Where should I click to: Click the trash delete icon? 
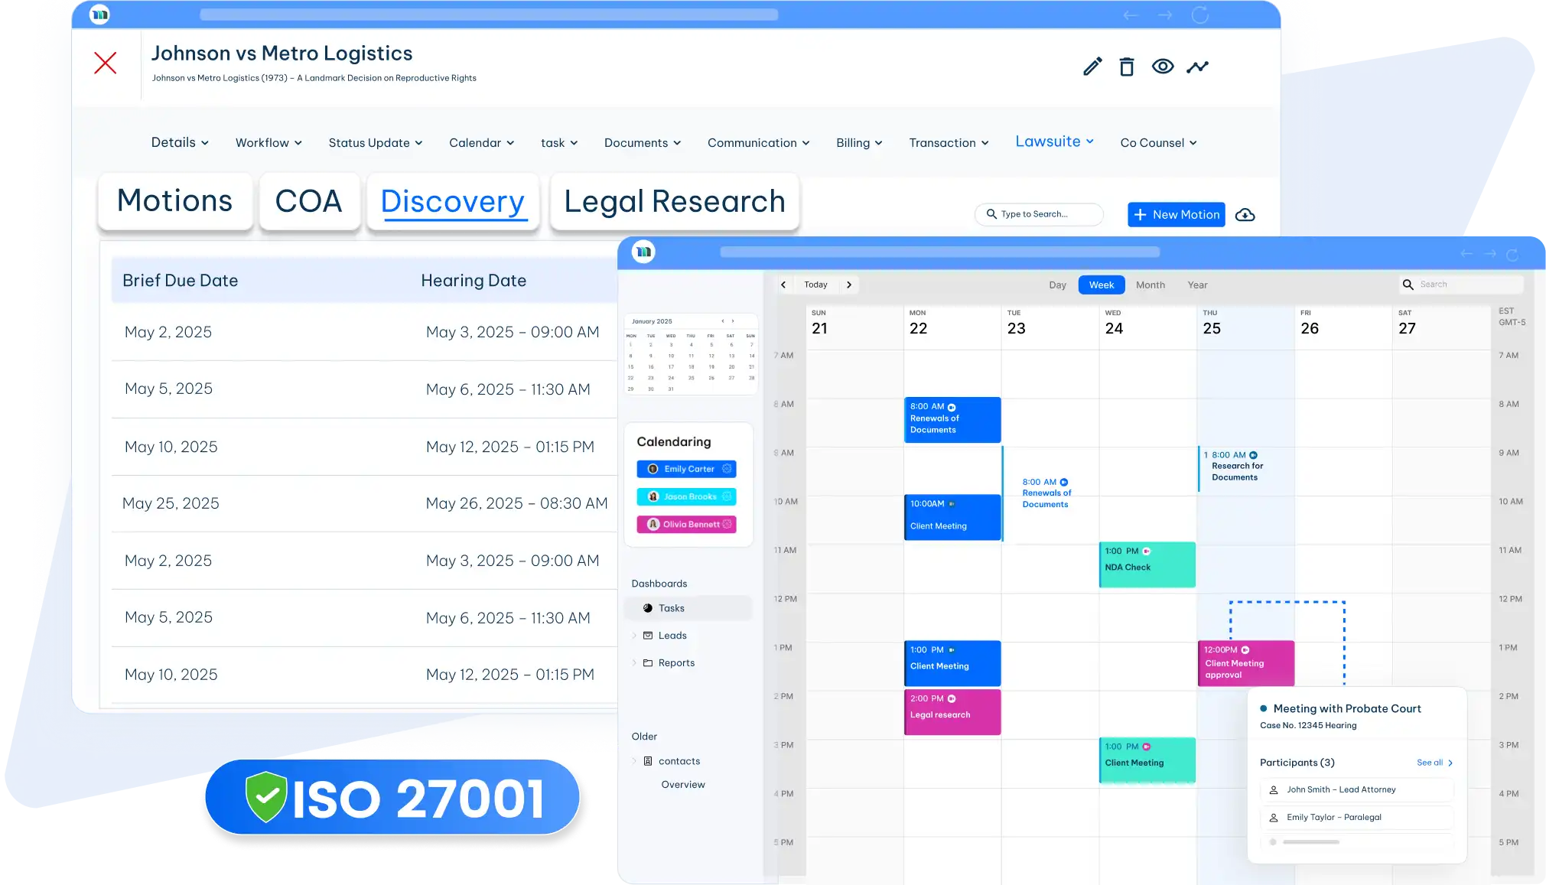[1127, 67]
